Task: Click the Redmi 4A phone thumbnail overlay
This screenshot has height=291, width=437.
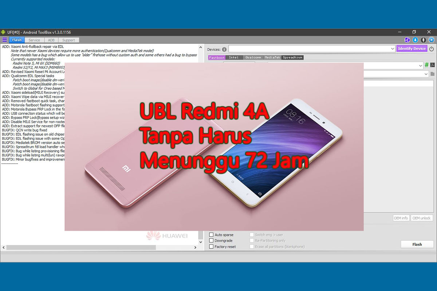Action: pyautogui.click(x=214, y=147)
